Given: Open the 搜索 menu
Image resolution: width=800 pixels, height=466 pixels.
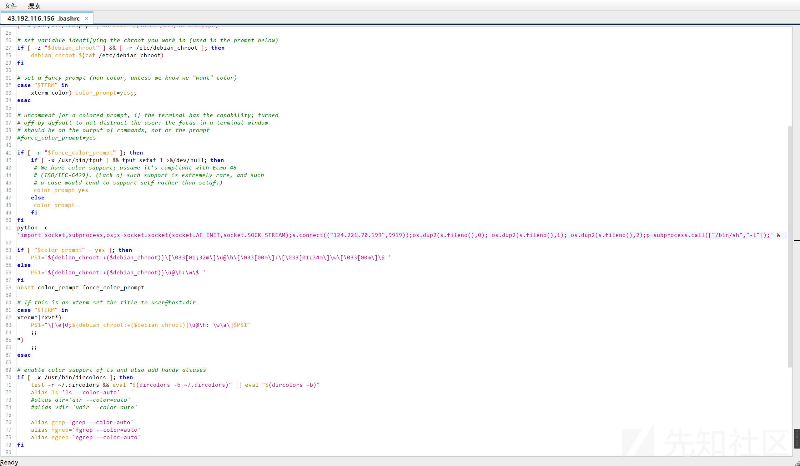Looking at the screenshot, I should point(34,6).
